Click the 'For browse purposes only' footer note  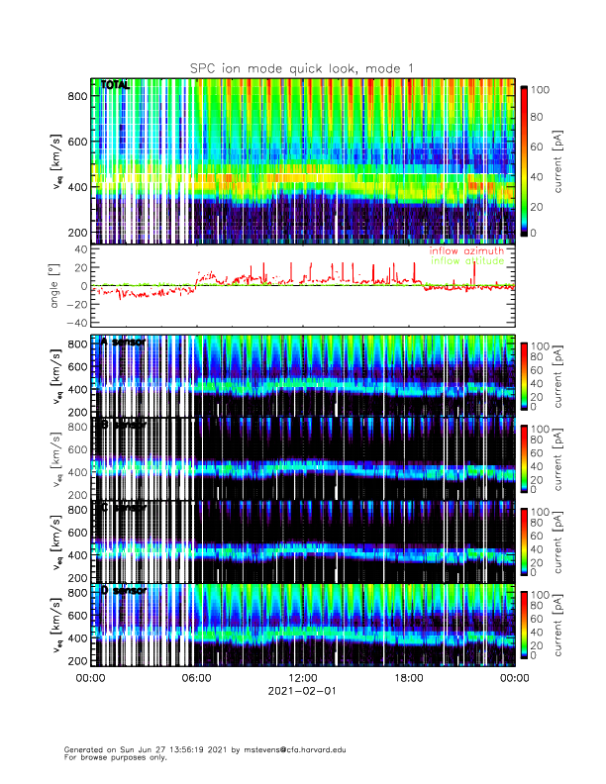[115, 757]
